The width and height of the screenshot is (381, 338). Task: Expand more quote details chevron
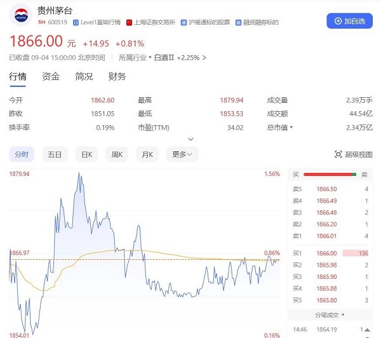point(191,139)
